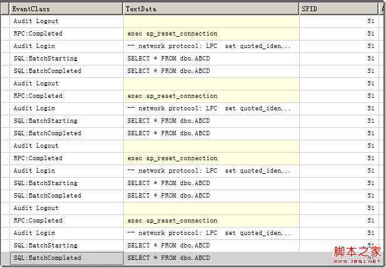Click the first exec sp_reset_connection text cell
The height and width of the screenshot is (268, 386).
click(172, 34)
